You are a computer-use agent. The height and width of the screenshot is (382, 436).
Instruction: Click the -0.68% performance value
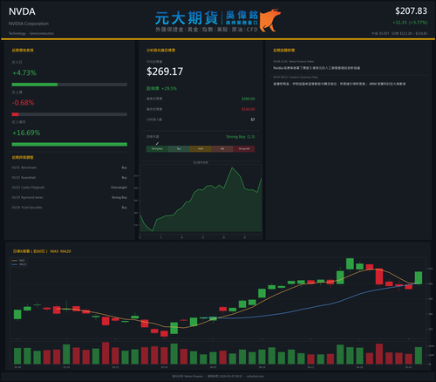click(23, 103)
